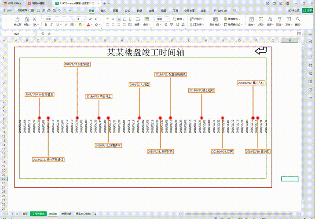Viewport: 315px width, 219px height.
Task: Click the Cut scissors icon
Action: [34, 19]
